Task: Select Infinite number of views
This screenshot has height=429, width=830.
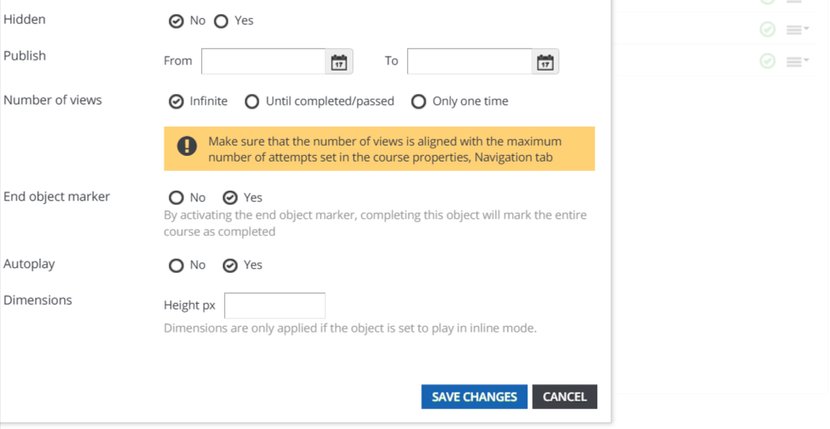Action: 176,101
